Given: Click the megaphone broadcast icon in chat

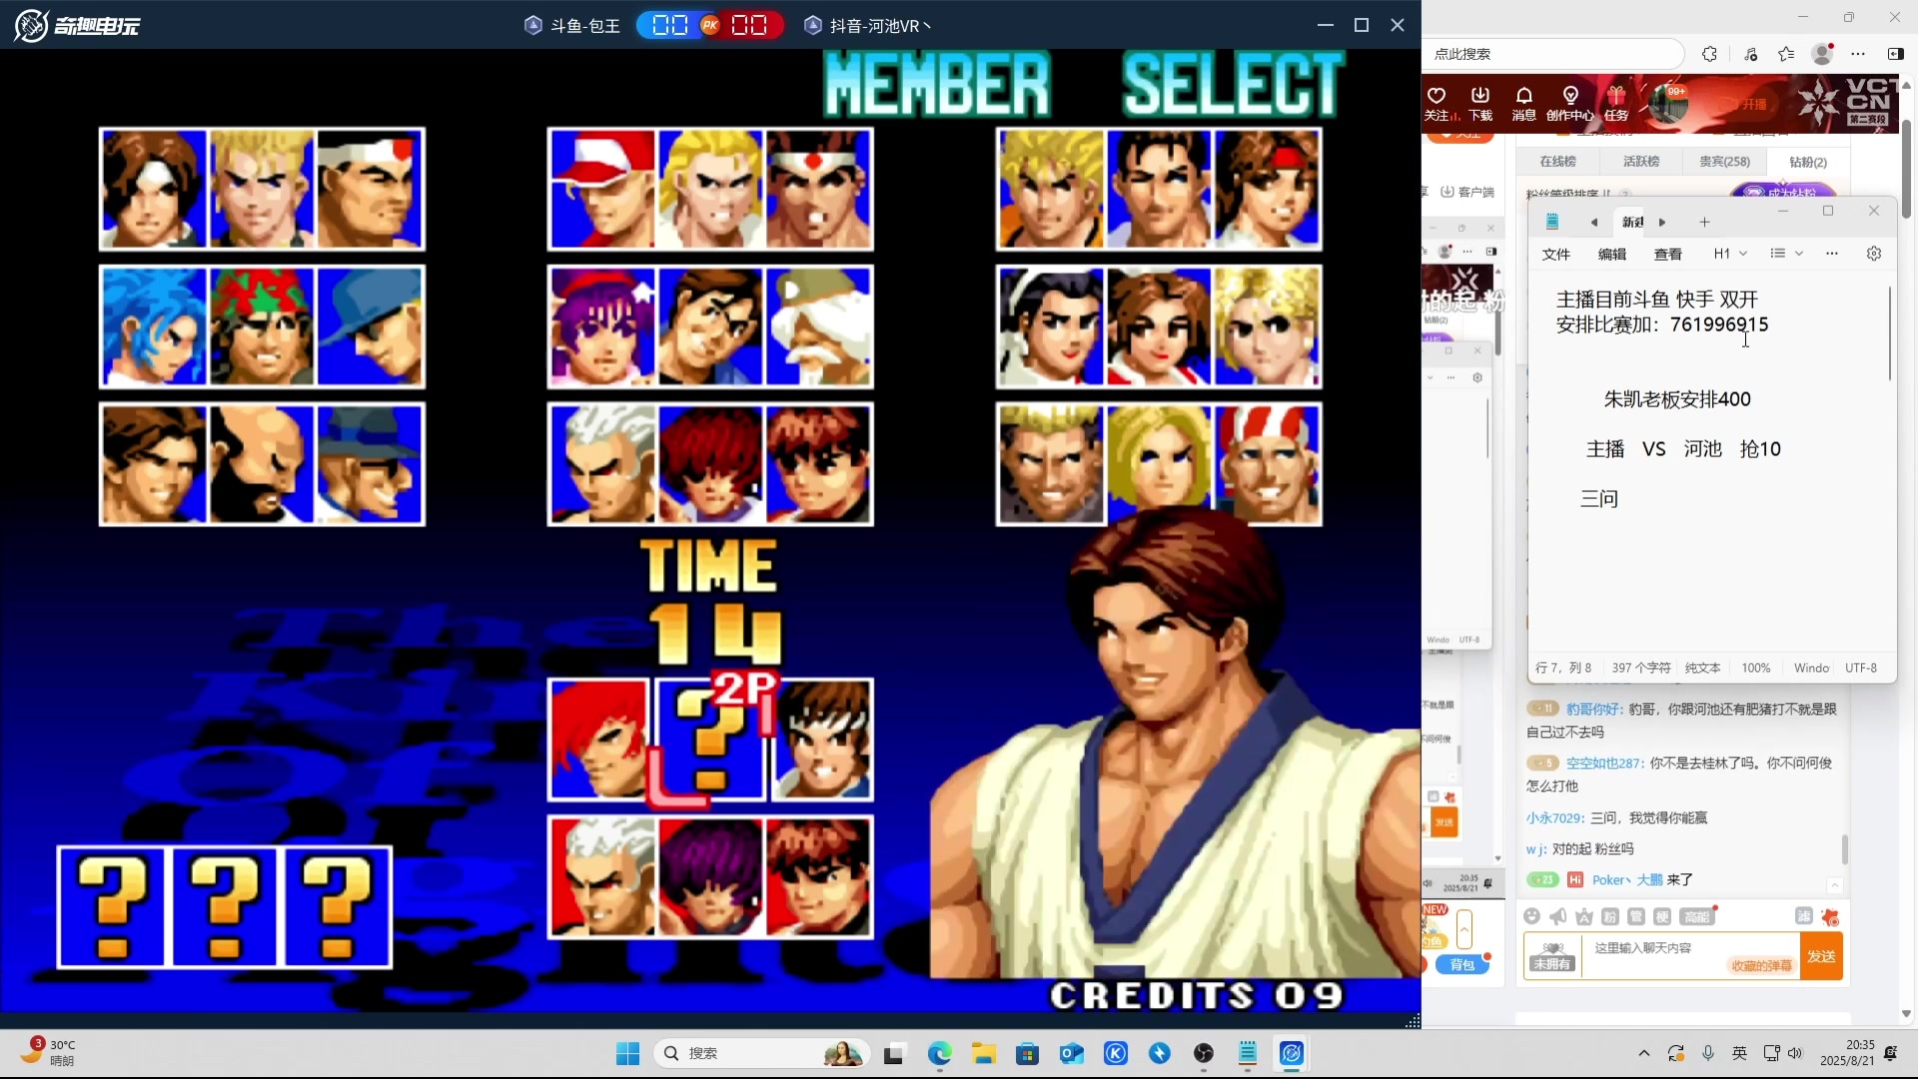Looking at the screenshot, I should tap(1557, 917).
